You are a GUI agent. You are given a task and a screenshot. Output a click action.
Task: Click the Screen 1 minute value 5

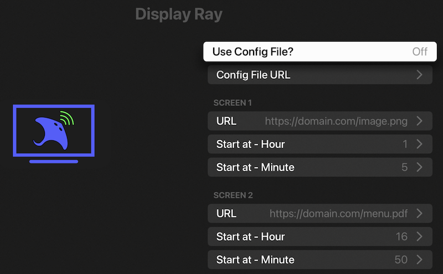[x=405, y=167]
